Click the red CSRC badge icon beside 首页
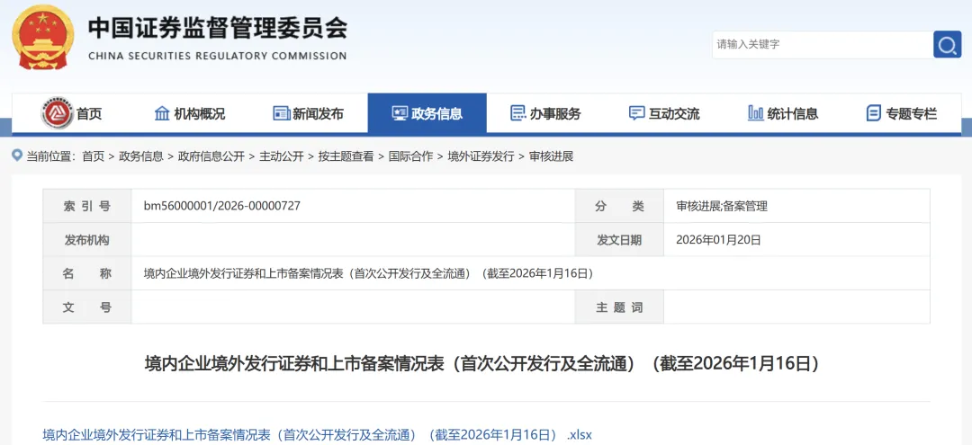Screen dimensions: 972x445 [x=58, y=113]
